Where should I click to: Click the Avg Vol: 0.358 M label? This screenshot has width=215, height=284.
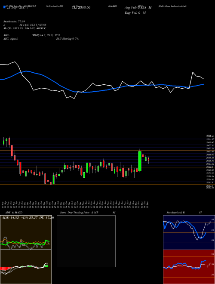click(138, 7)
